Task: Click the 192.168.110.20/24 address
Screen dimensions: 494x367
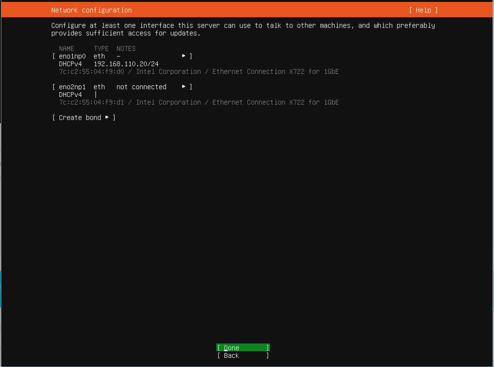Action: click(126, 64)
